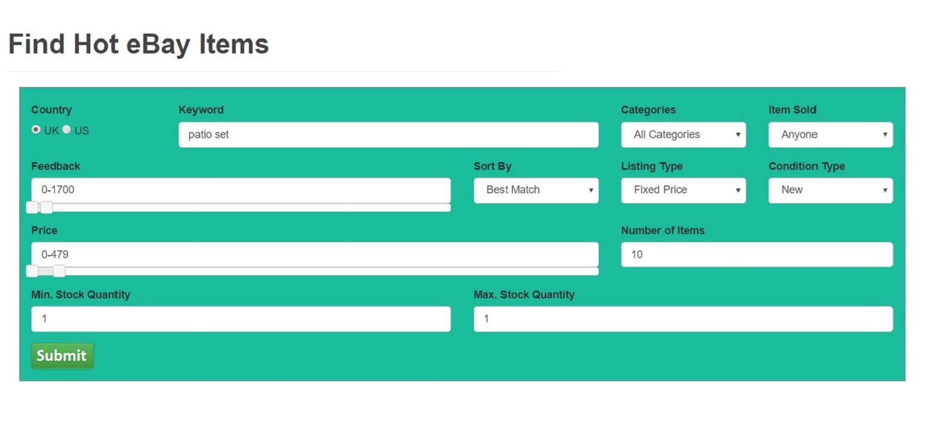Focus the Number of Items field
This screenshot has width=932, height=437.
756,255
